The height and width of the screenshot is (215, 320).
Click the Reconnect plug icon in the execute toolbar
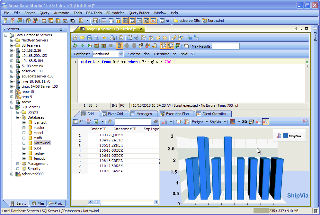coord(141,46)
